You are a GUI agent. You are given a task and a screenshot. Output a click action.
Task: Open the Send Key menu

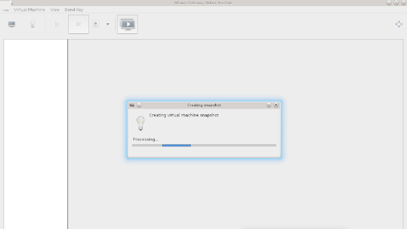74,10
